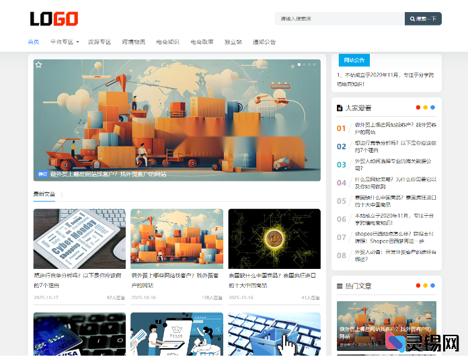The height and width of the screenshot is (361, 468).
Task: Click the blue dot in the 大家爱看 header
Action: [432, 108]
